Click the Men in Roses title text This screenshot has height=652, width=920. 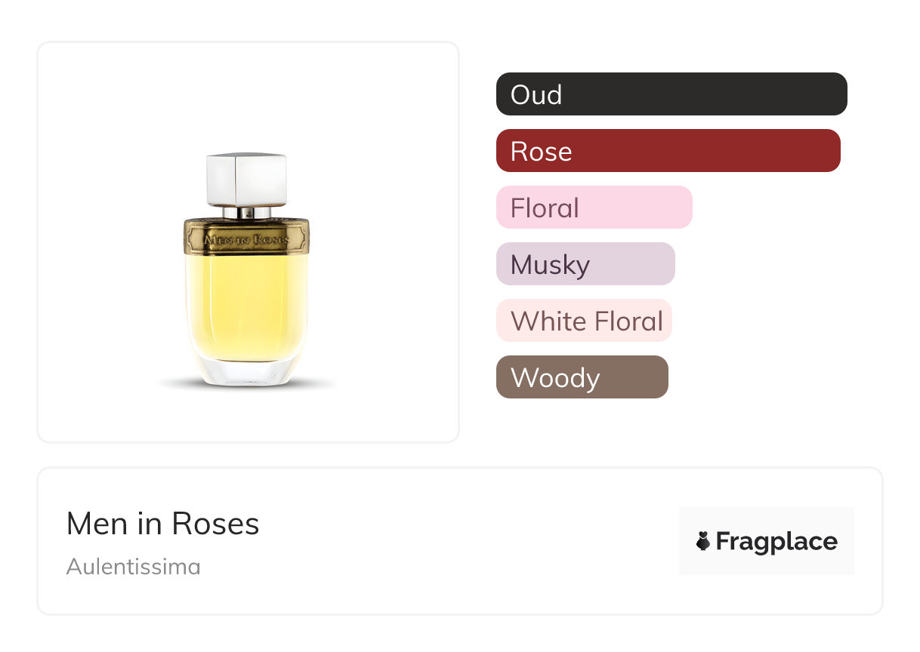pyautogui.click(x=162, y=524)
